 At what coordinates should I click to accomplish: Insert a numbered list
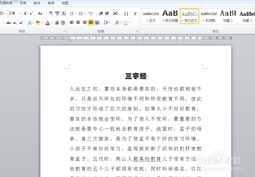81,13
